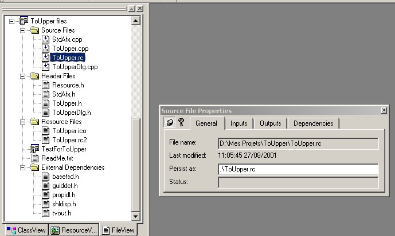Screen dimensions: 395x236
Task: Click the workspace pane expand arrow button
Action: [132, 9]
